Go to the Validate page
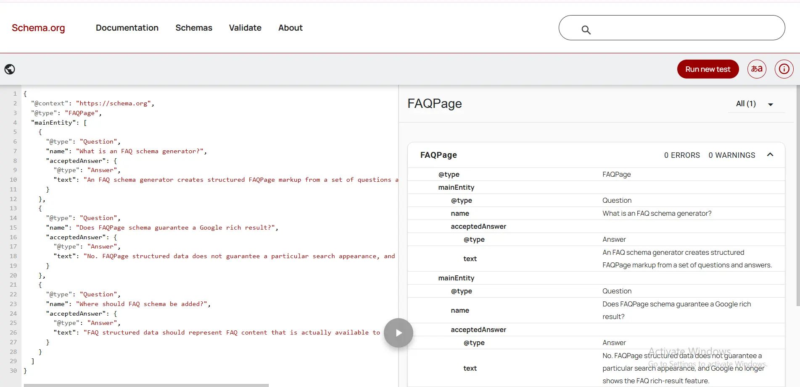The height and width of the screenshot is (387, 800). coord(245,28)
